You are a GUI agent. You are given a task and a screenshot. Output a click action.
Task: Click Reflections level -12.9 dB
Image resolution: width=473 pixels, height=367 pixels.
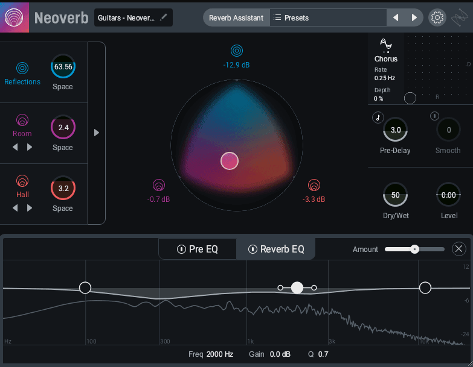[x=237, y=64]
